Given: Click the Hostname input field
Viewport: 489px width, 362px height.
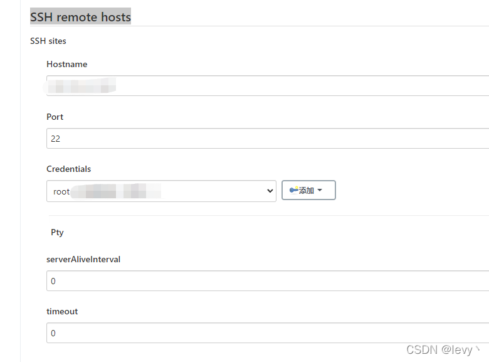Looking at the screenshot, I should coord(268,85).
